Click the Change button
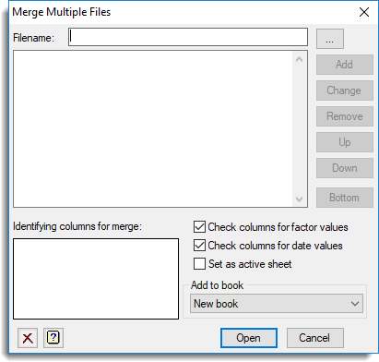 [x=345, y=90]
